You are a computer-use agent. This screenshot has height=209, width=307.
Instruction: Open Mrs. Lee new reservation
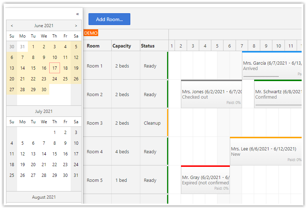click(265, 151)
